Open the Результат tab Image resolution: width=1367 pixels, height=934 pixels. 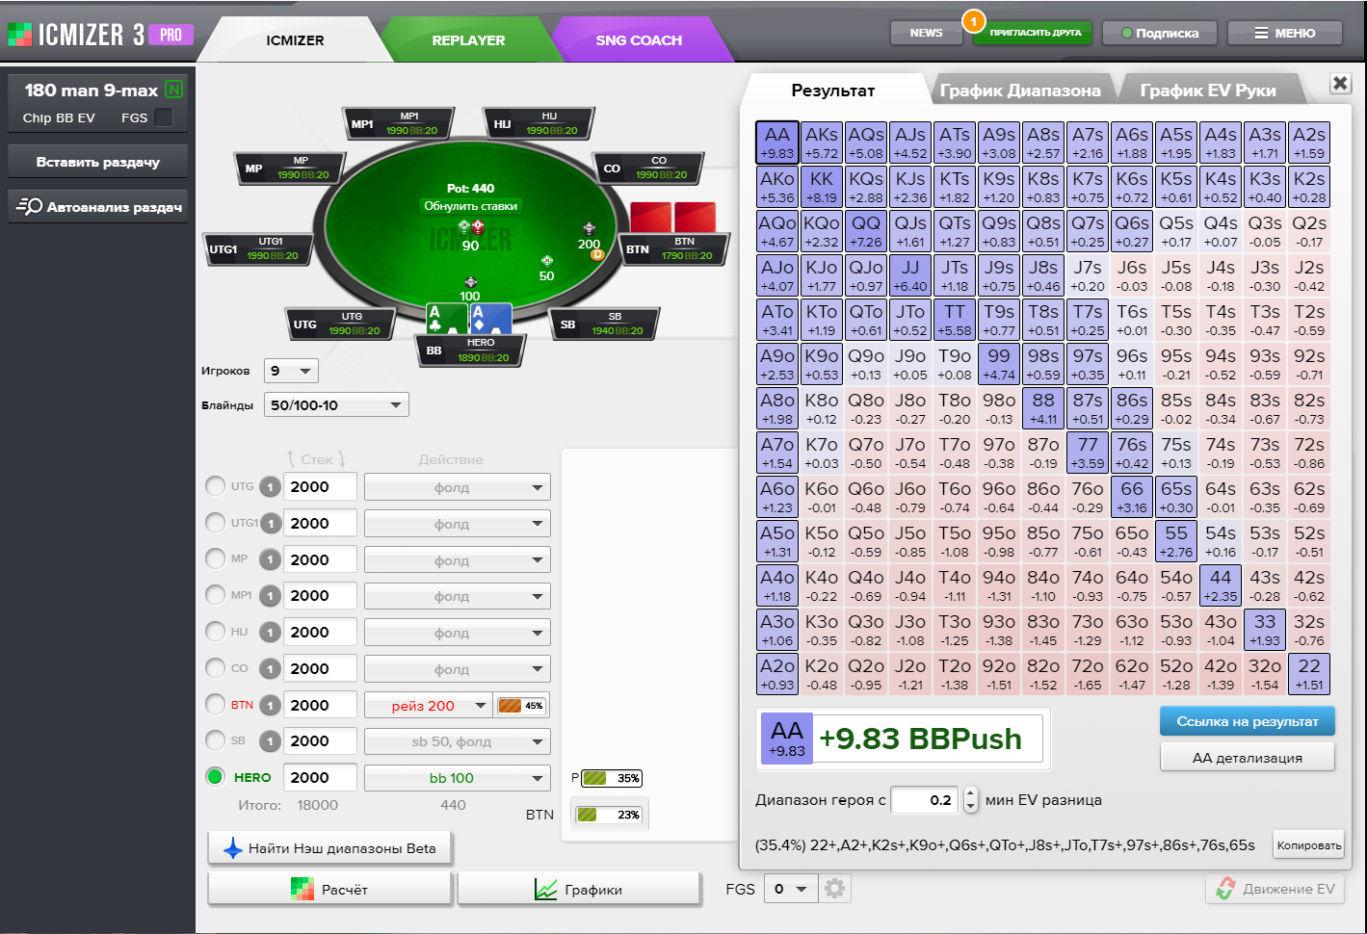pyautogui.click(x=833, y=91)
